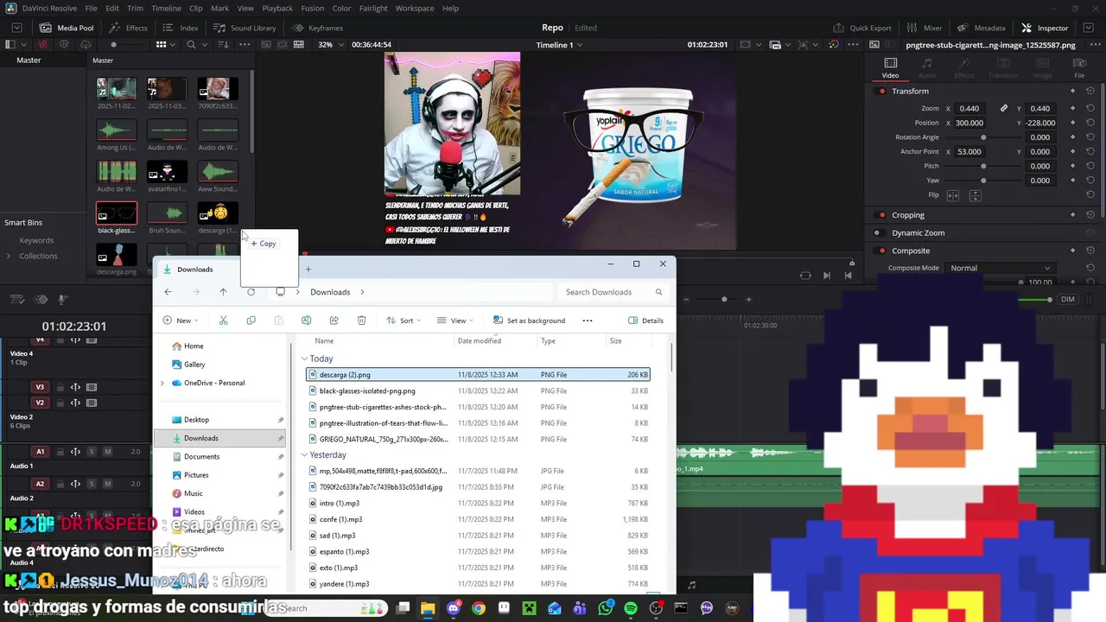Mute audio track A2
The width and height of the screenshot is (1106, 622).
coord(108,484)
